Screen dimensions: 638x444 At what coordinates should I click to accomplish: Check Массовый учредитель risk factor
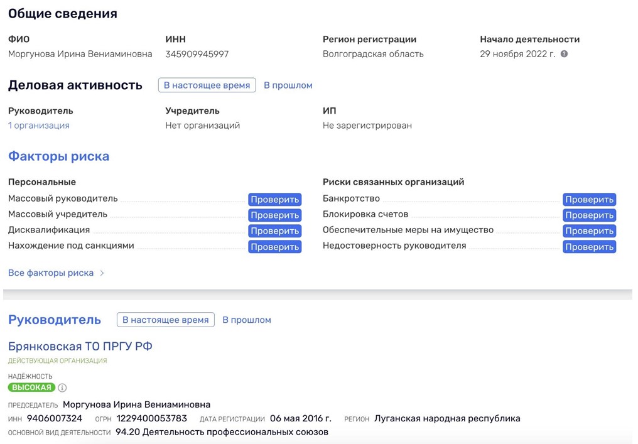tap(274, 215)
